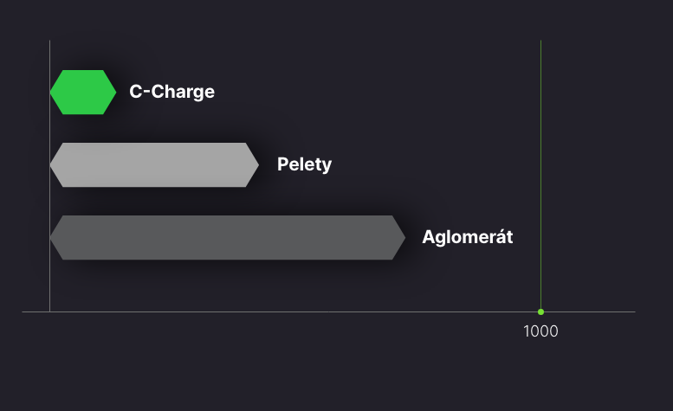Click the Aglomerát label text
This screenshot has width=673, height=411.
[x=468, y=237]
